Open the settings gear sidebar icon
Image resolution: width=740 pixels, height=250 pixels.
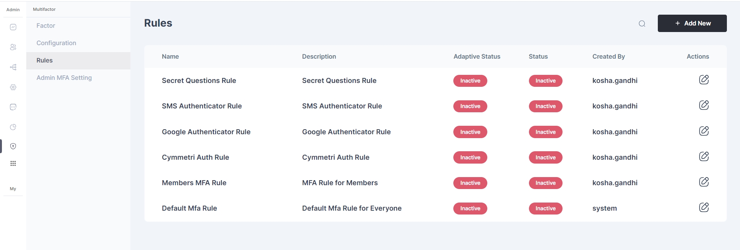13,87
